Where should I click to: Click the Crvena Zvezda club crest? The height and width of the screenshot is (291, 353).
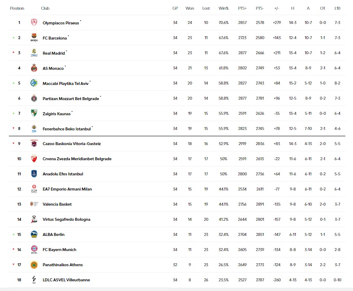pyautogui.click(x=34, y=159)
